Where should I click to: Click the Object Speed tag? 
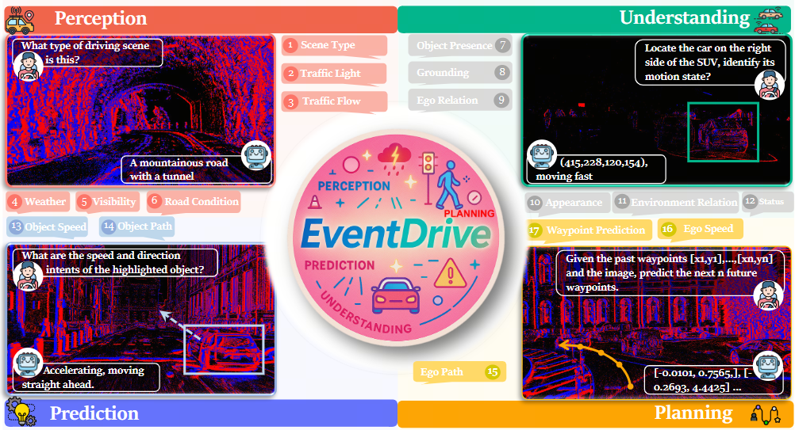pyautogui.click(x=48, y=227)
